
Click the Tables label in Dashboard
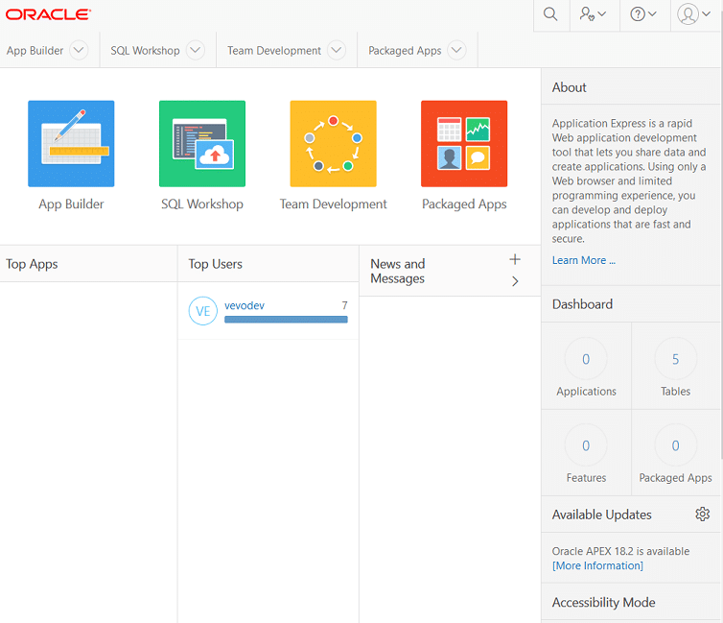tap(675, 392)
